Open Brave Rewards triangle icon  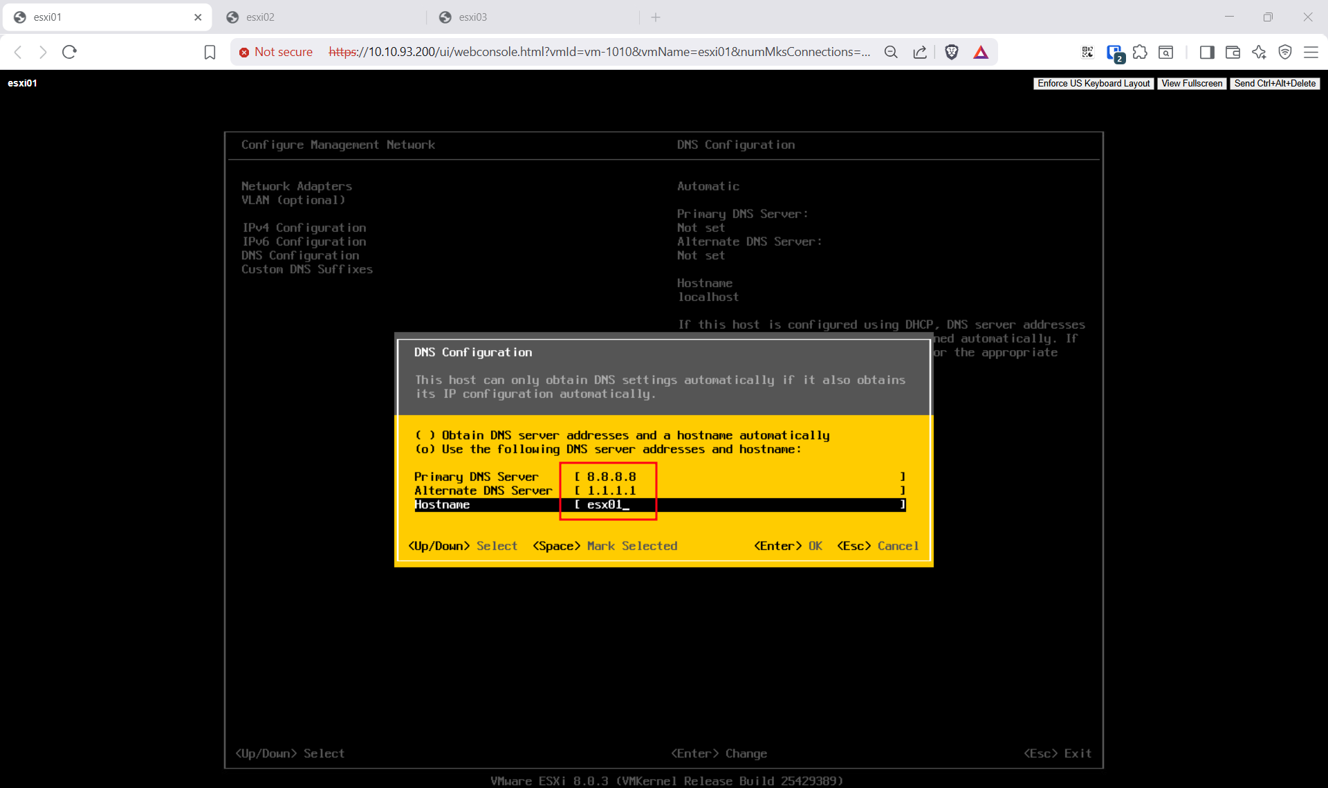[981, 52]
